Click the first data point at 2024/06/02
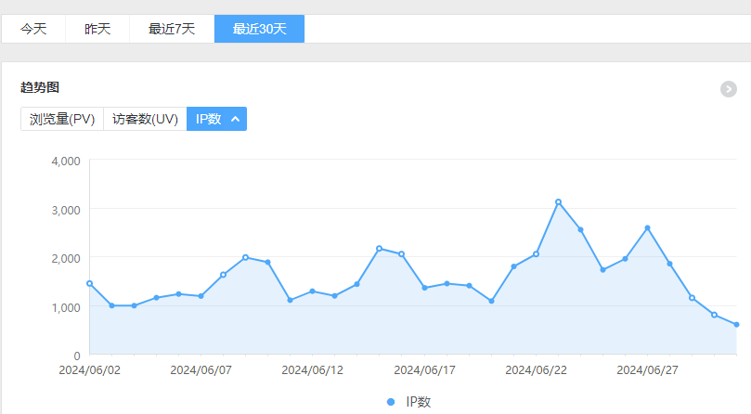The height and width of the screenshot is (414, 751). 89,283
